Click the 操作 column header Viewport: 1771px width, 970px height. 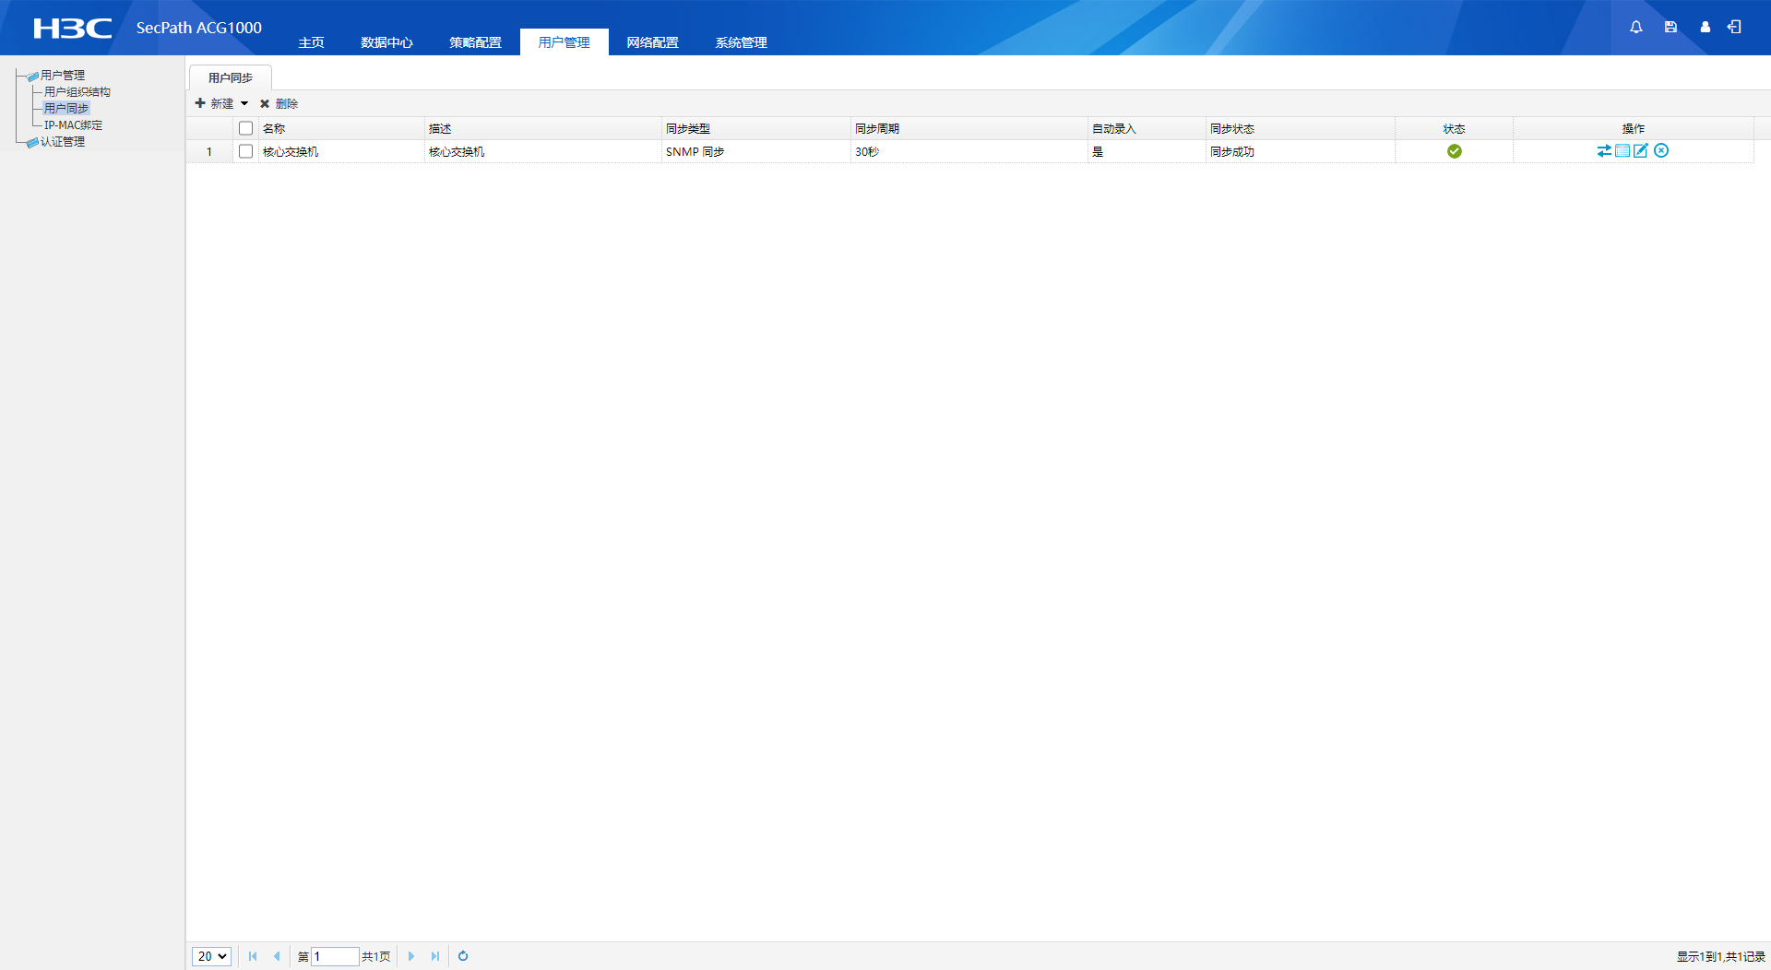coord(1633,128)
